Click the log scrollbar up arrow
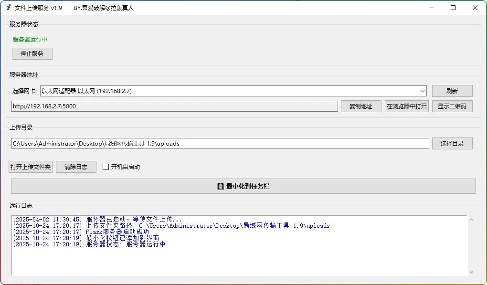 click(x=472, y=220)
